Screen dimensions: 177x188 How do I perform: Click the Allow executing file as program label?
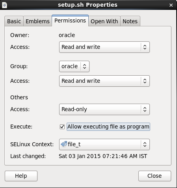[x=108, y=127]
